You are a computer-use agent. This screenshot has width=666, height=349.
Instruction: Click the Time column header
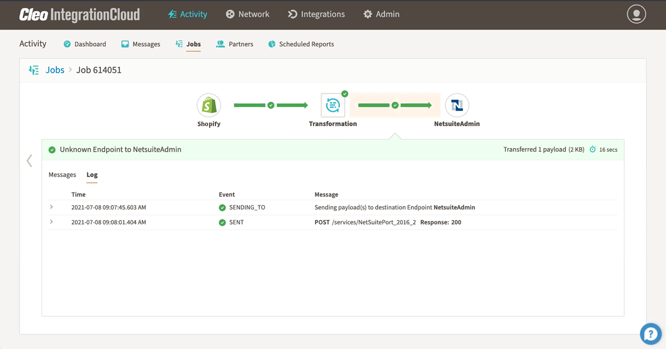click(x=79, y=195)
